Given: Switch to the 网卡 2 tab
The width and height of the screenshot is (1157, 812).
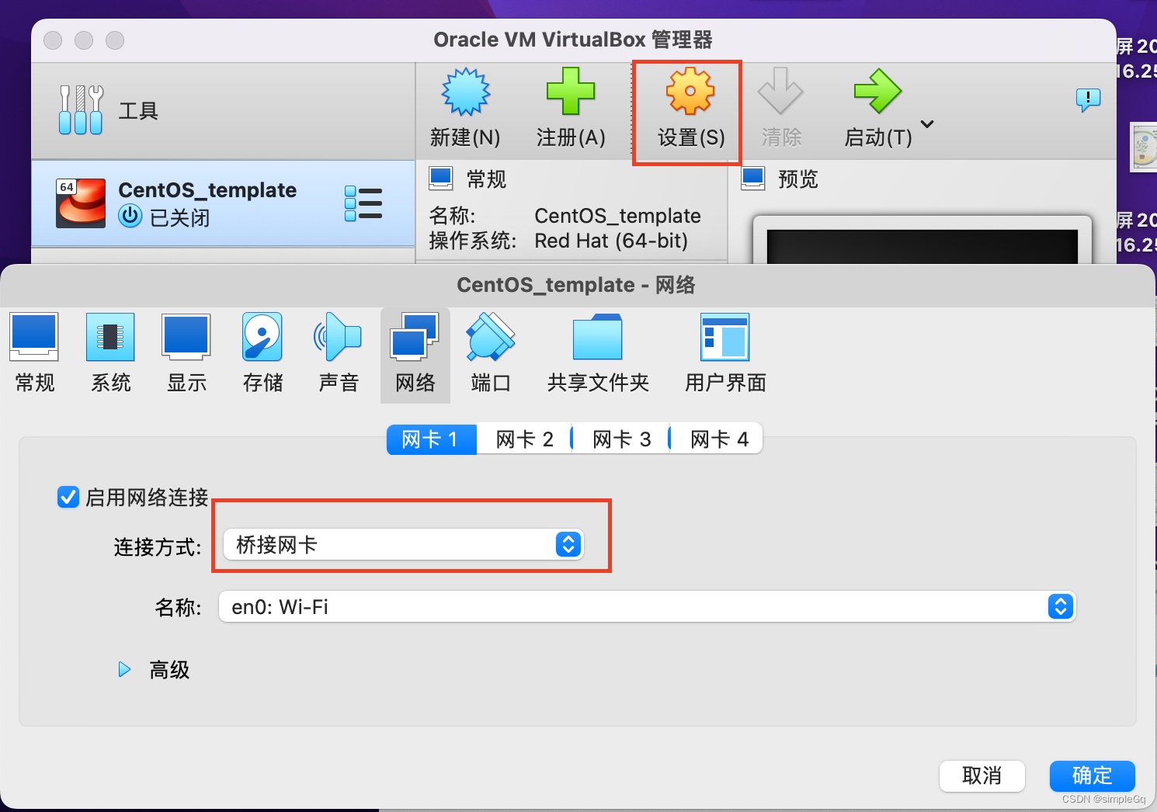Looking at the screenshot, I should (x=524, y=439).
